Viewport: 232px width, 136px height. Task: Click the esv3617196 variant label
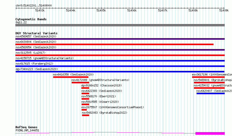[212, 74]
